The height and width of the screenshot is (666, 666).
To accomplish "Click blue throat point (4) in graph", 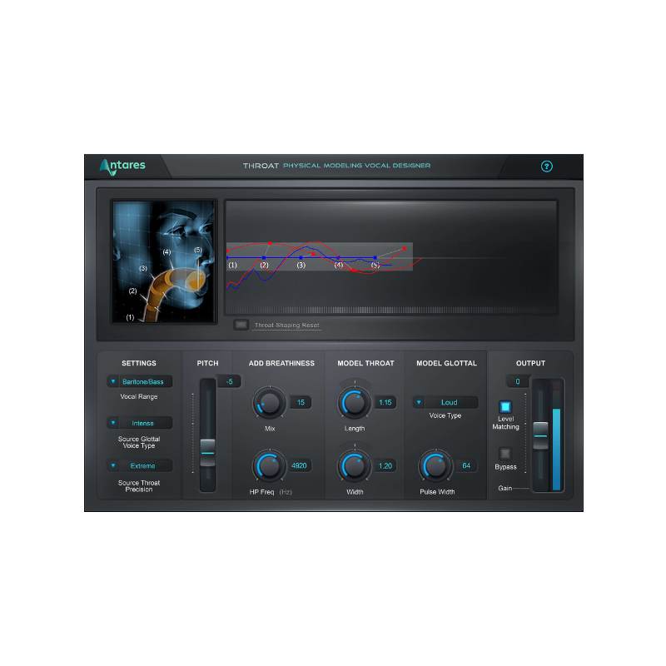I will [x=338, y=258].
